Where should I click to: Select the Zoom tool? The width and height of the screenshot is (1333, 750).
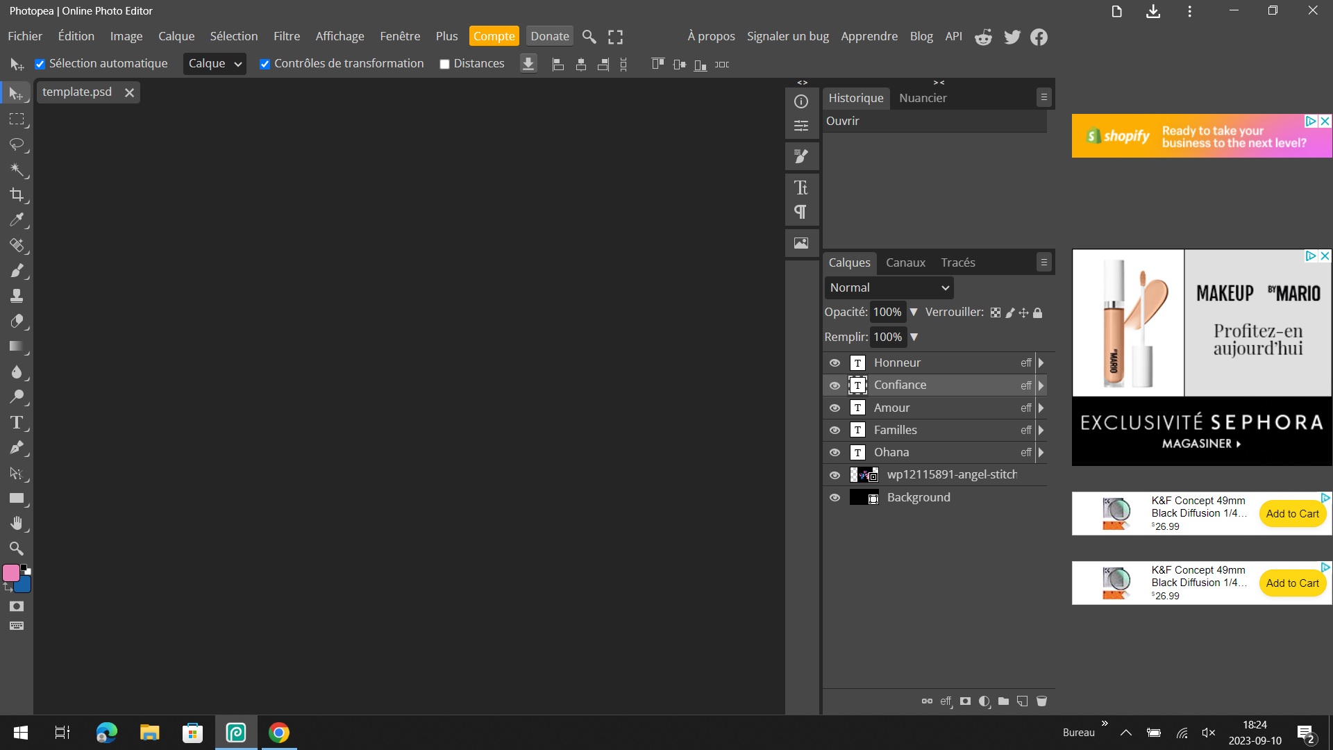[x=17, y=549]
